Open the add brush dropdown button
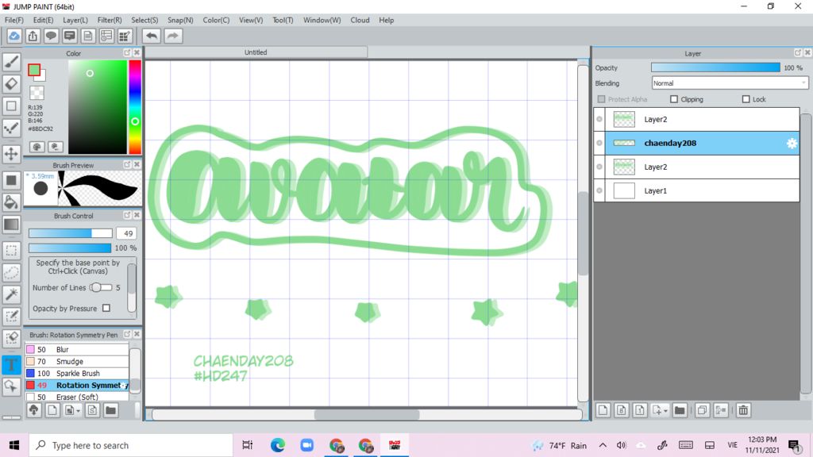 pos(72,410)
